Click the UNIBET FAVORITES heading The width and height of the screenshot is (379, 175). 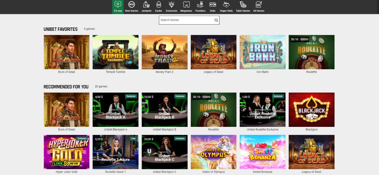tap(61, 29)
